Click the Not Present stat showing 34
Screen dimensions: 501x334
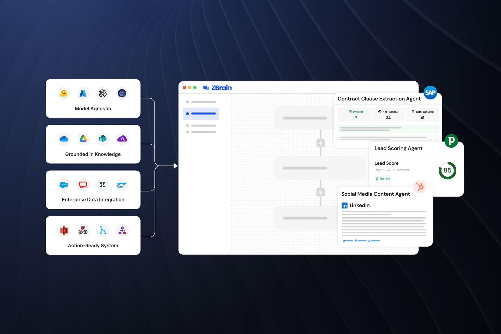point(388,115)
